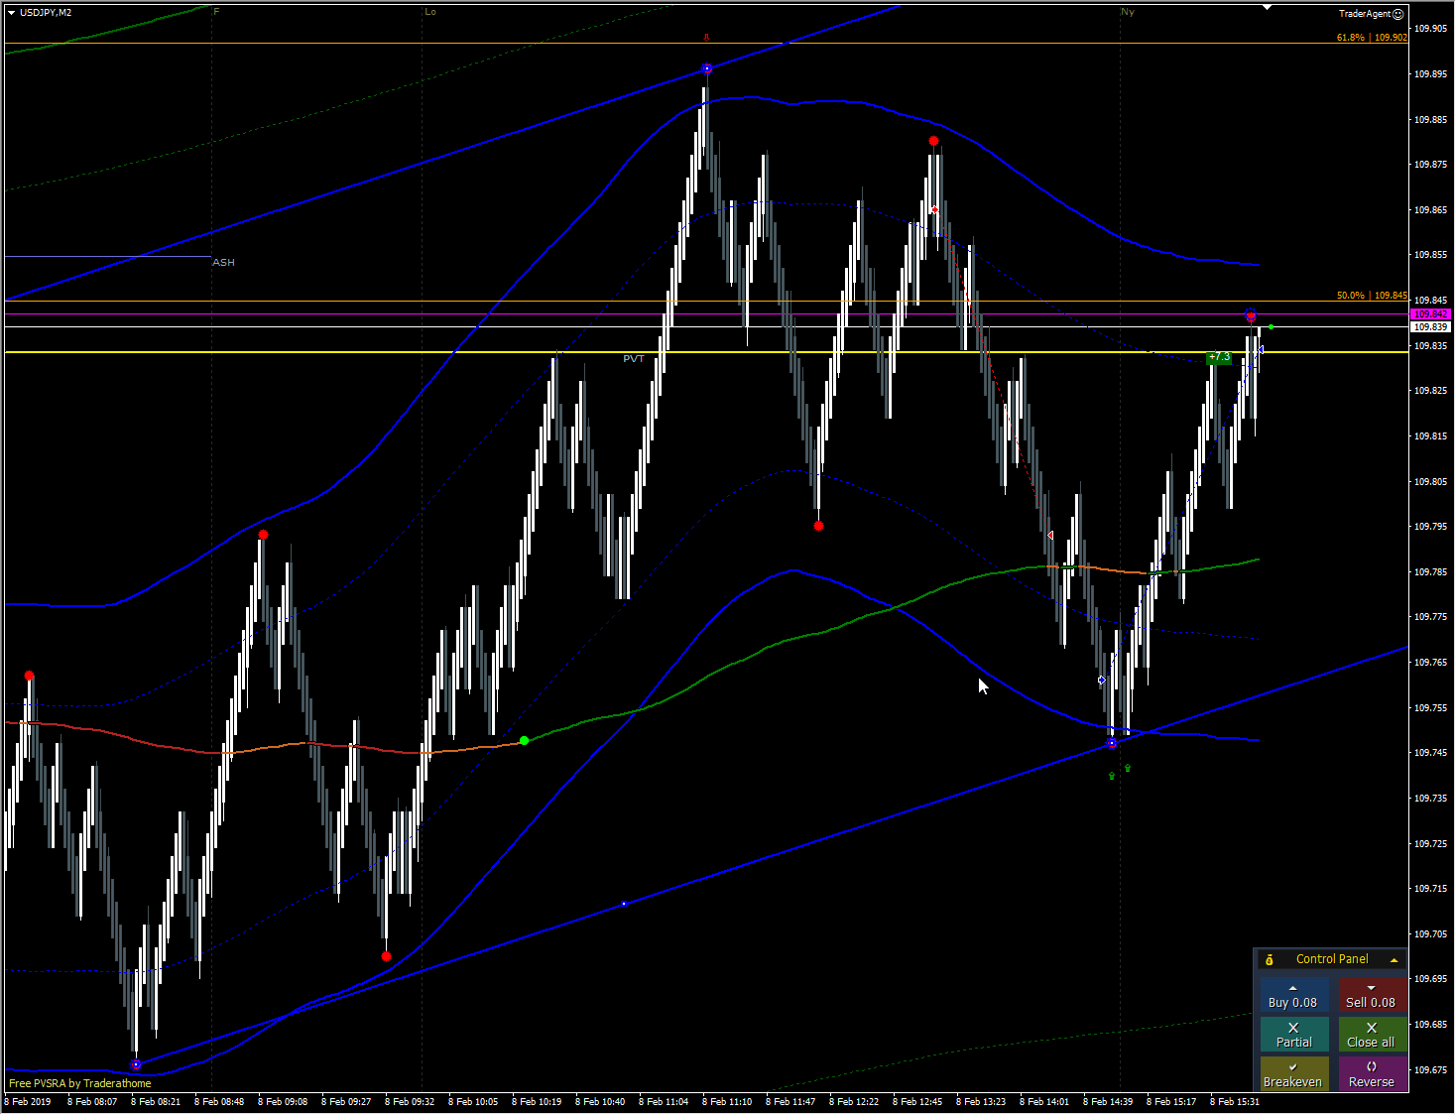The width and height of the screenshot is (1456, 1115).
Task: Select the trendline anchor at the 109.675 low
Action: click(136, 1064)
